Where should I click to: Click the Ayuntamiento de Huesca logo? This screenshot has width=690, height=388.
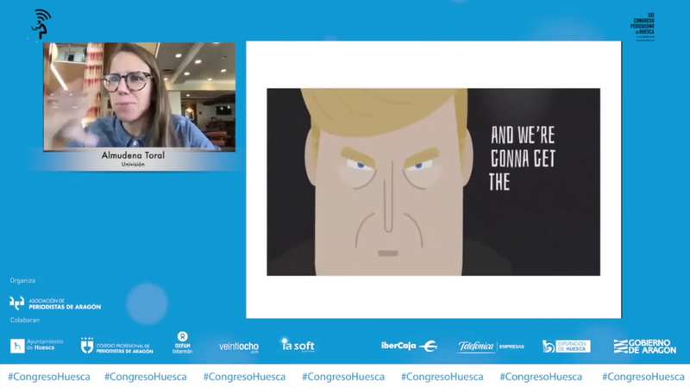36,346
